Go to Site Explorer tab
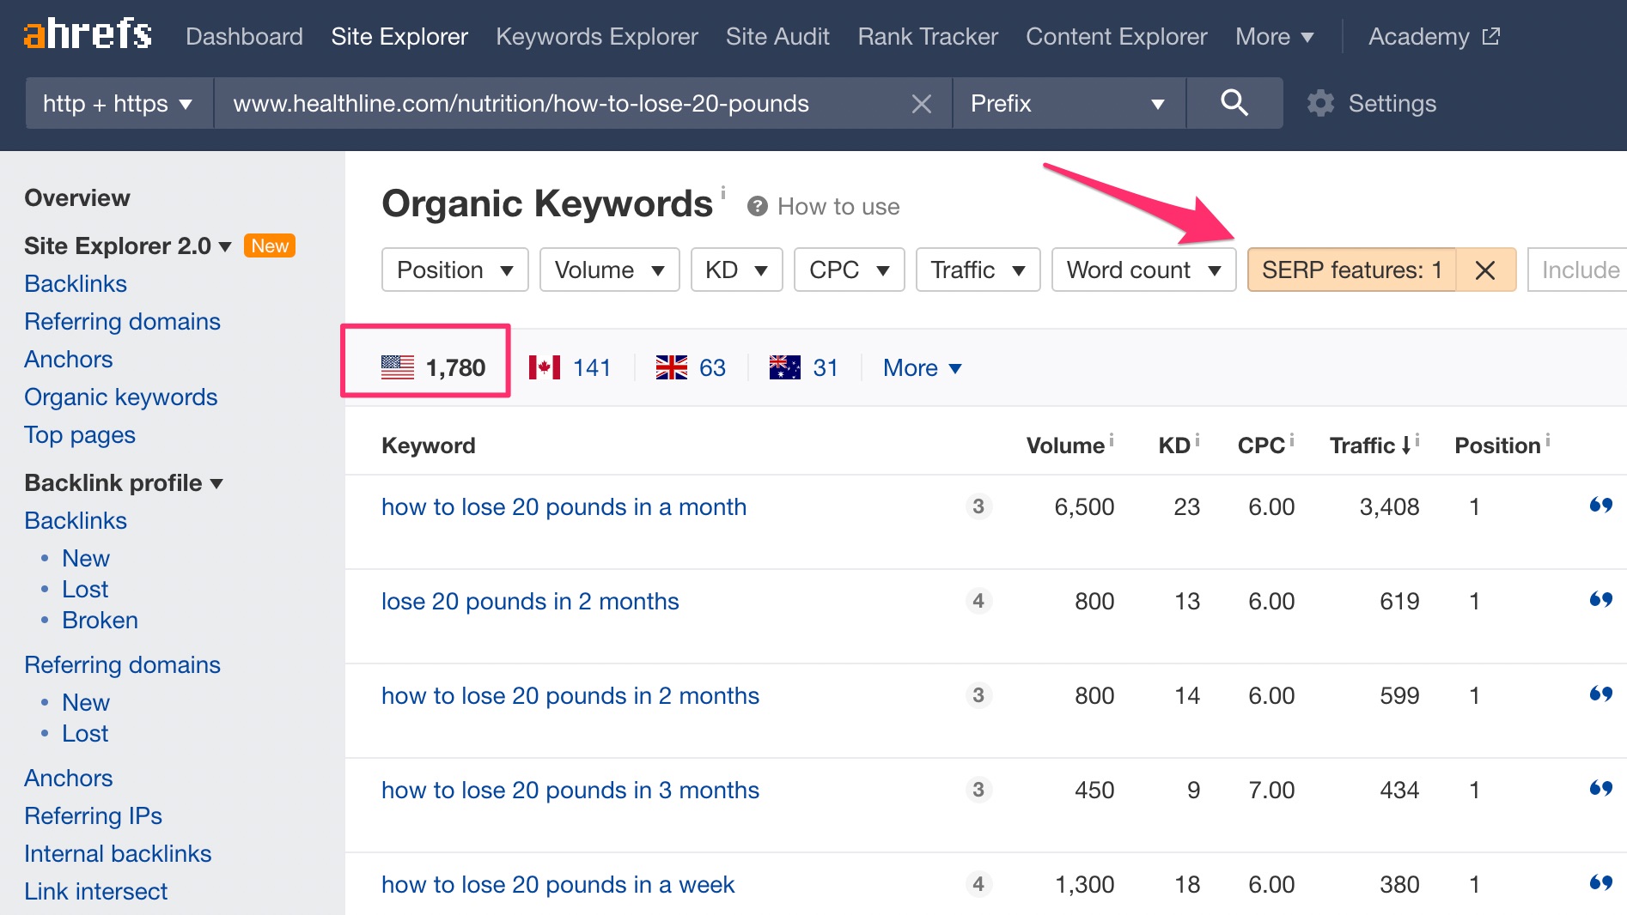The width and height of the screenshot is (1627, 915). point(399,36)
